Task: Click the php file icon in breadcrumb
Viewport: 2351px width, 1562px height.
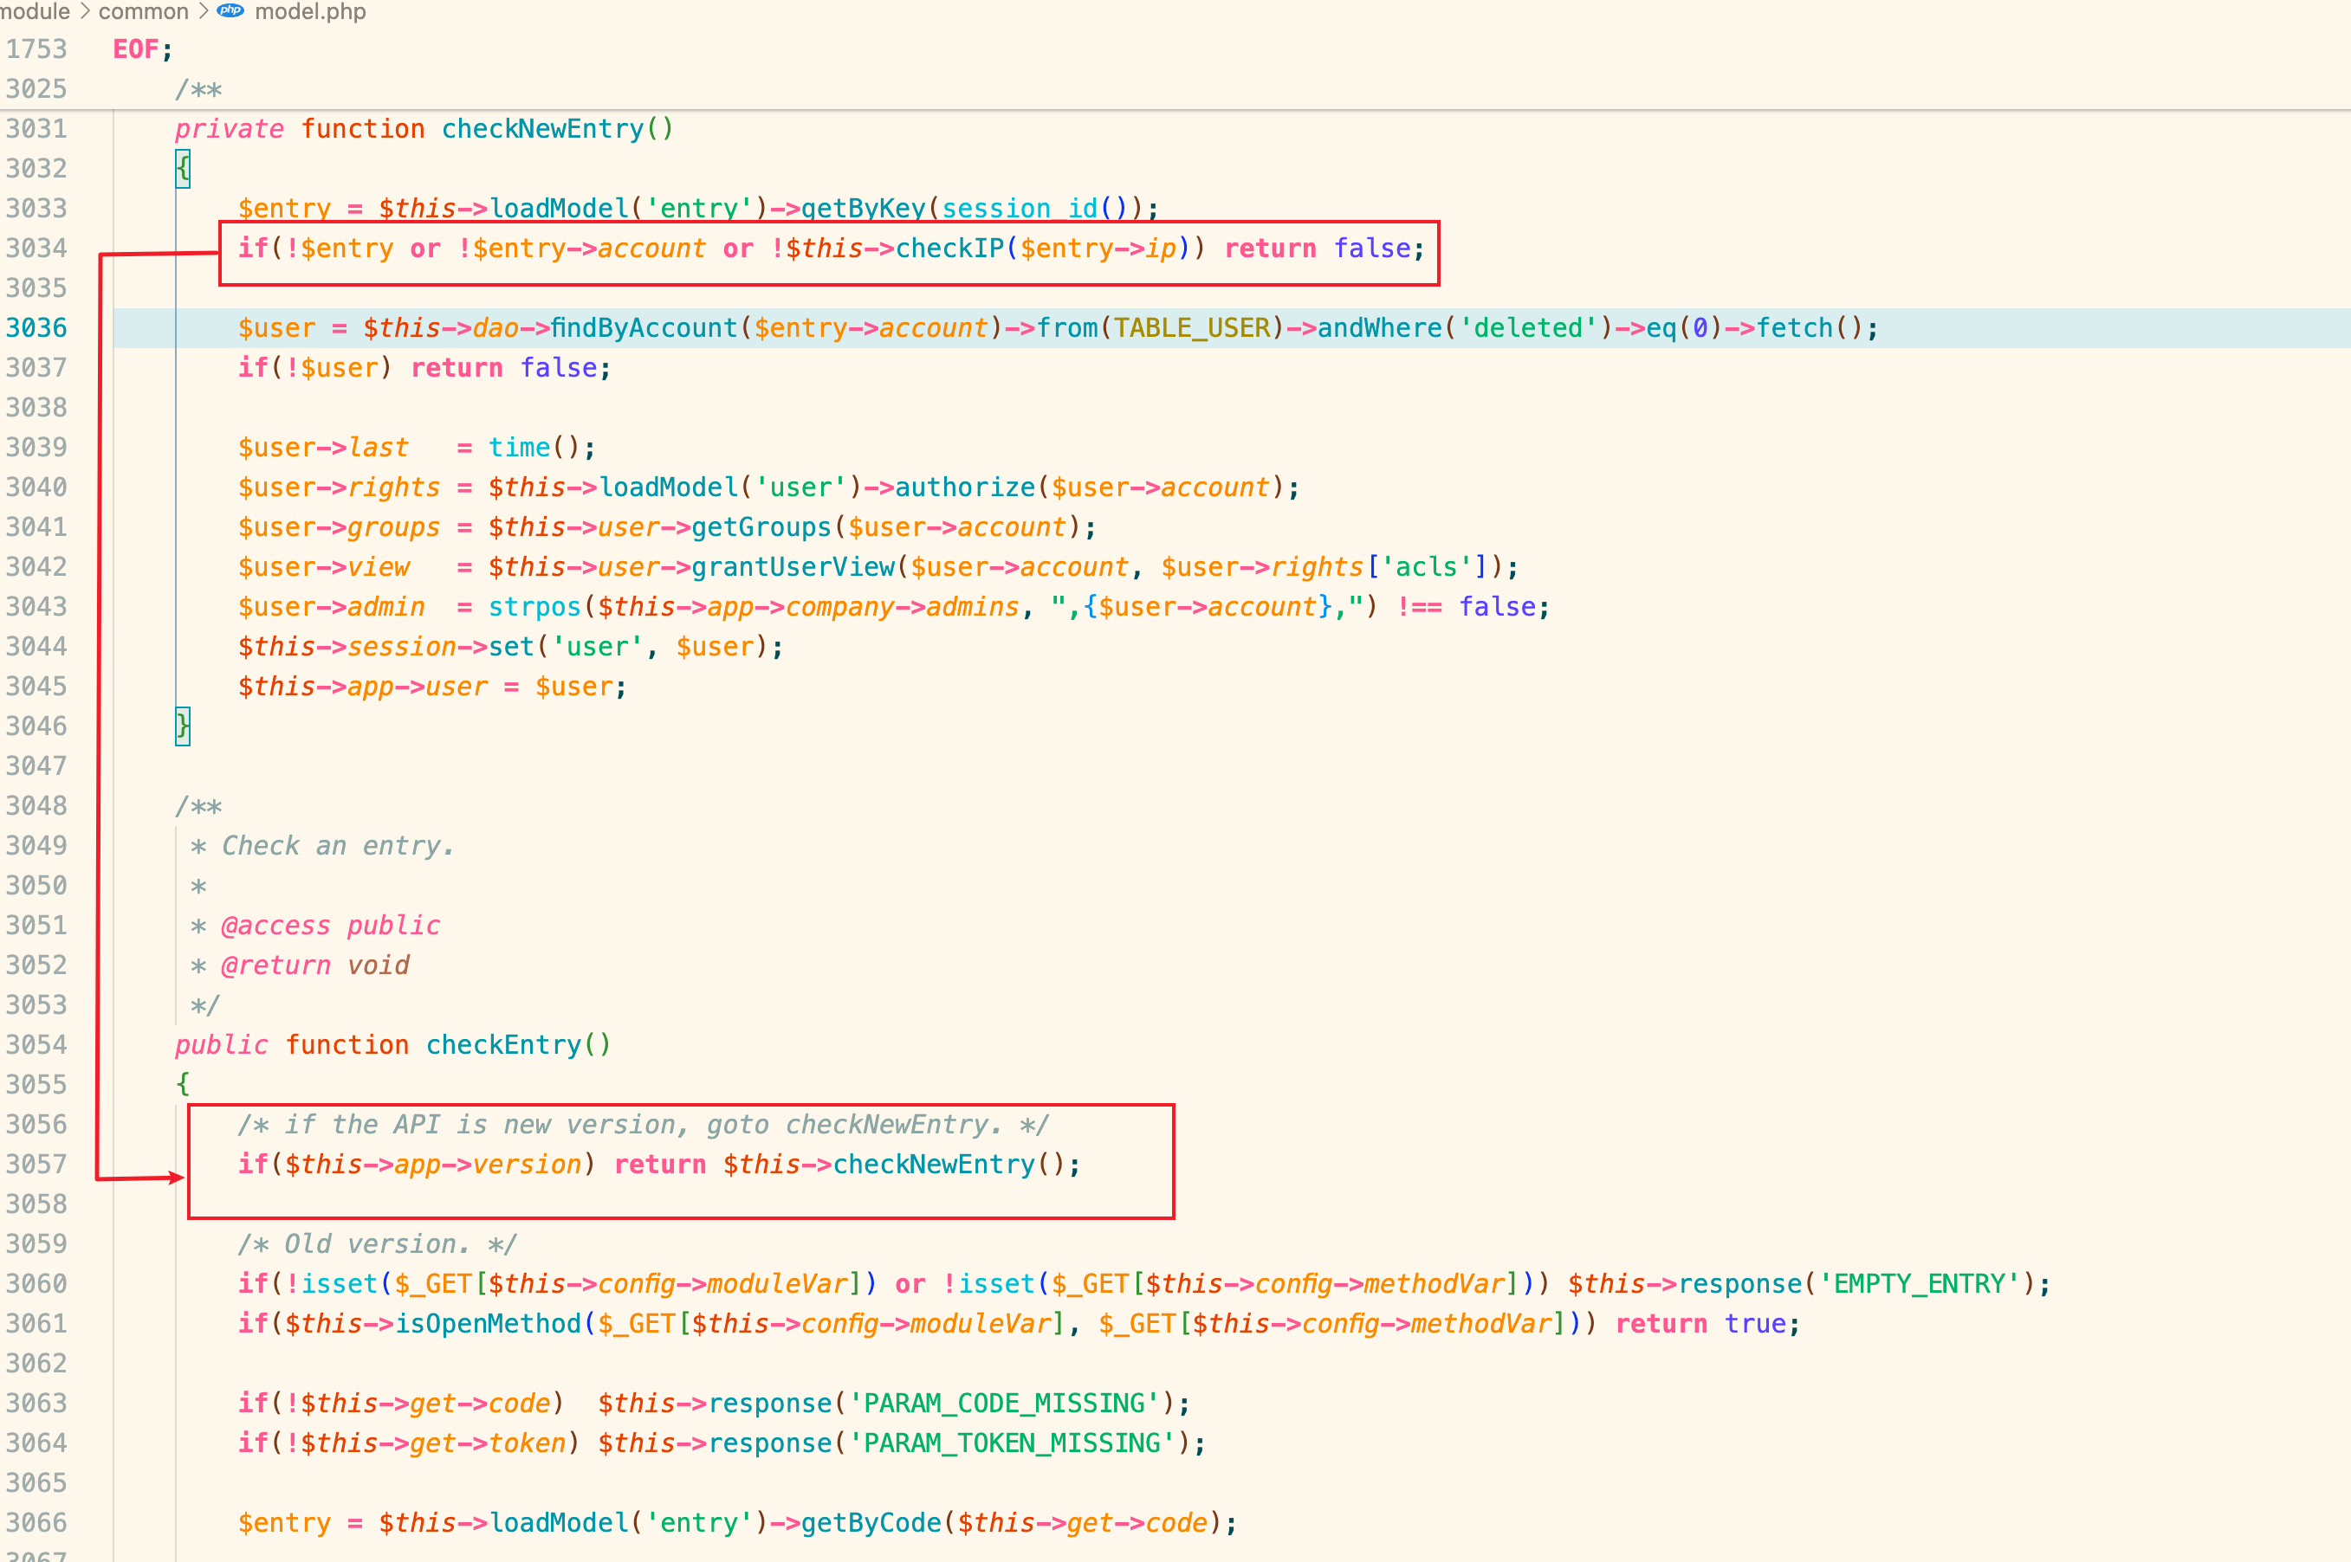Action: (230, 11)
